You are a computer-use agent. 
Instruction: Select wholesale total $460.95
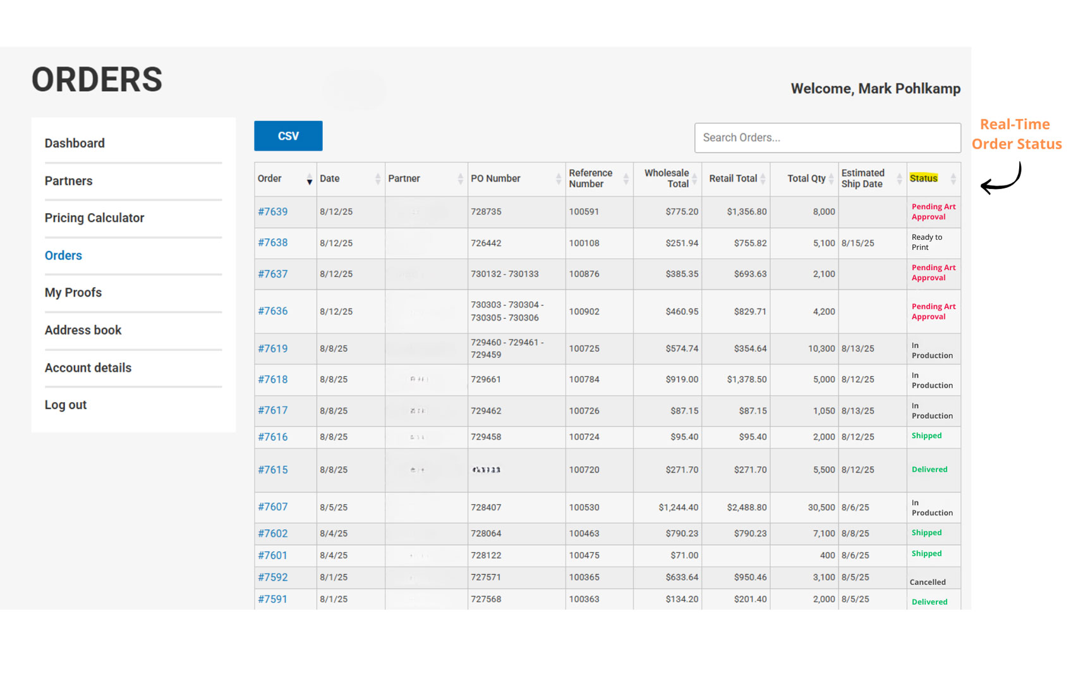click(682, 311)
